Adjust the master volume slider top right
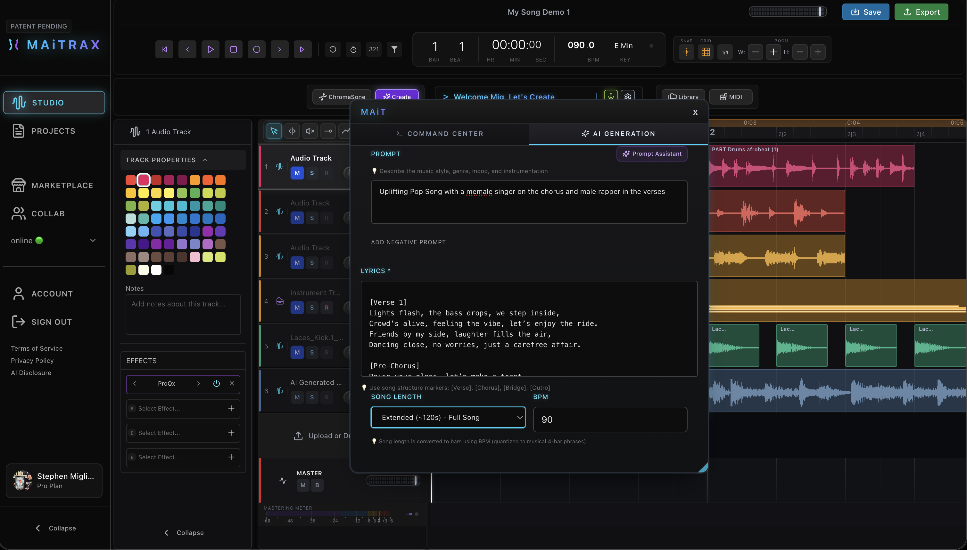967x550 pixels. pyautogui.click(x=788, y=12)
